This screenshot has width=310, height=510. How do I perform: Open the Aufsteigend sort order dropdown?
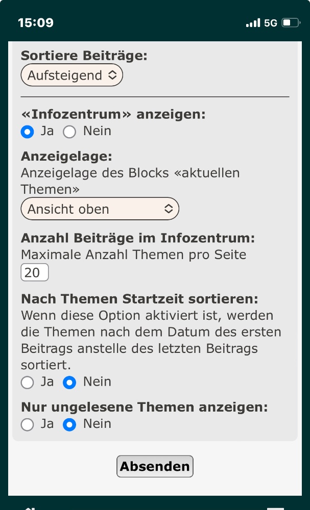(x=72, y=75)
